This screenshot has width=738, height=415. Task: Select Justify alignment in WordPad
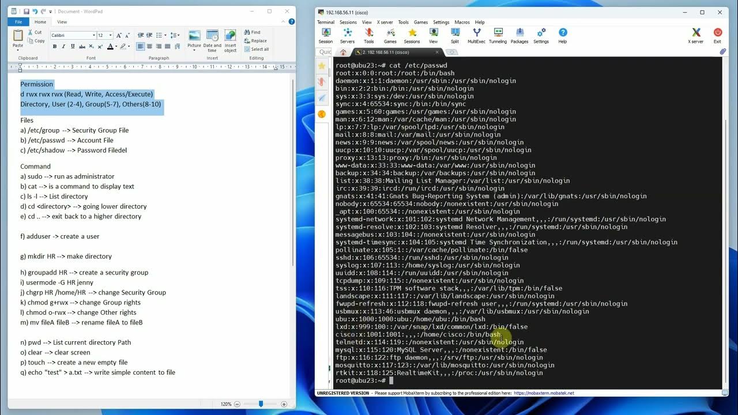coord(167,47)
